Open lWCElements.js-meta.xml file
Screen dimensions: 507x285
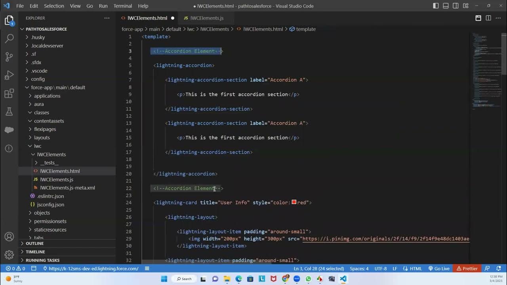pos(67,188)
